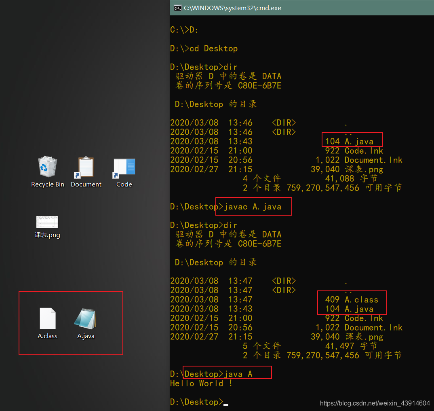Click the '5 个文件' count text
Image resolution: width=434 pixels, height=411 pixels.
(262, 346)
